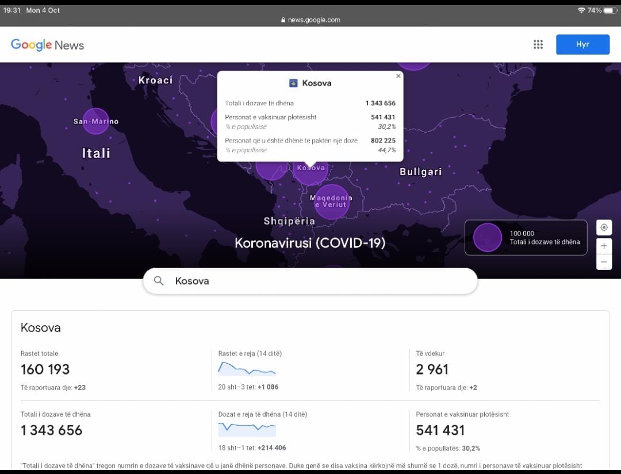This screenshot has width=621, height=474.
Task: Open the Google apps grid icon
Action: pyautogui.click(x=538, y=45)
